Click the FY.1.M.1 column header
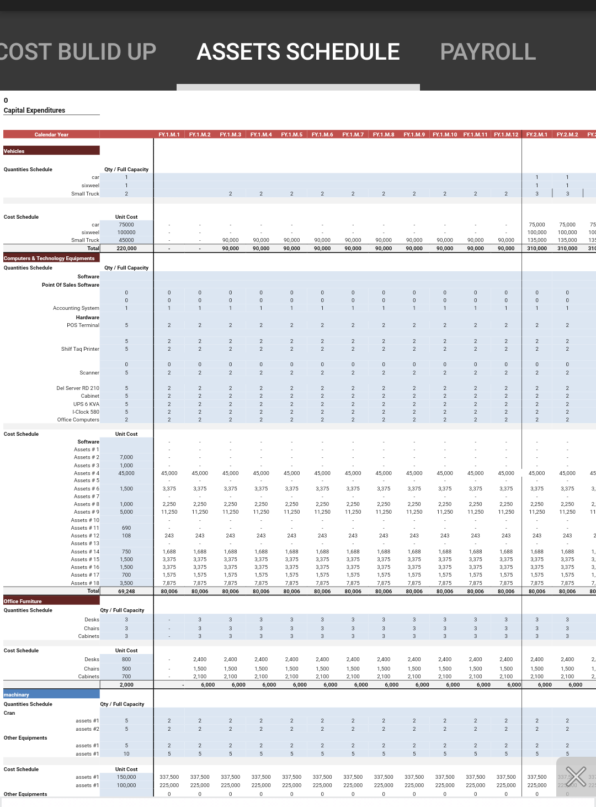This screenshot has width=596, height=807. (x=169, y=135)
